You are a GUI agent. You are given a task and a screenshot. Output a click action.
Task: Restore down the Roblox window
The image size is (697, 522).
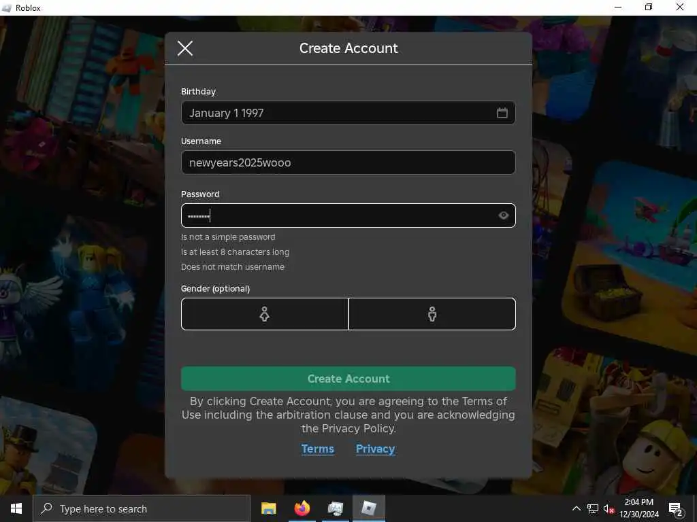tap(649, 7)
